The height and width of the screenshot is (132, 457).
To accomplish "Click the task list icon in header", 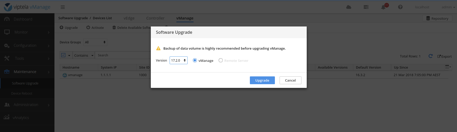I will tap(366, 7).
